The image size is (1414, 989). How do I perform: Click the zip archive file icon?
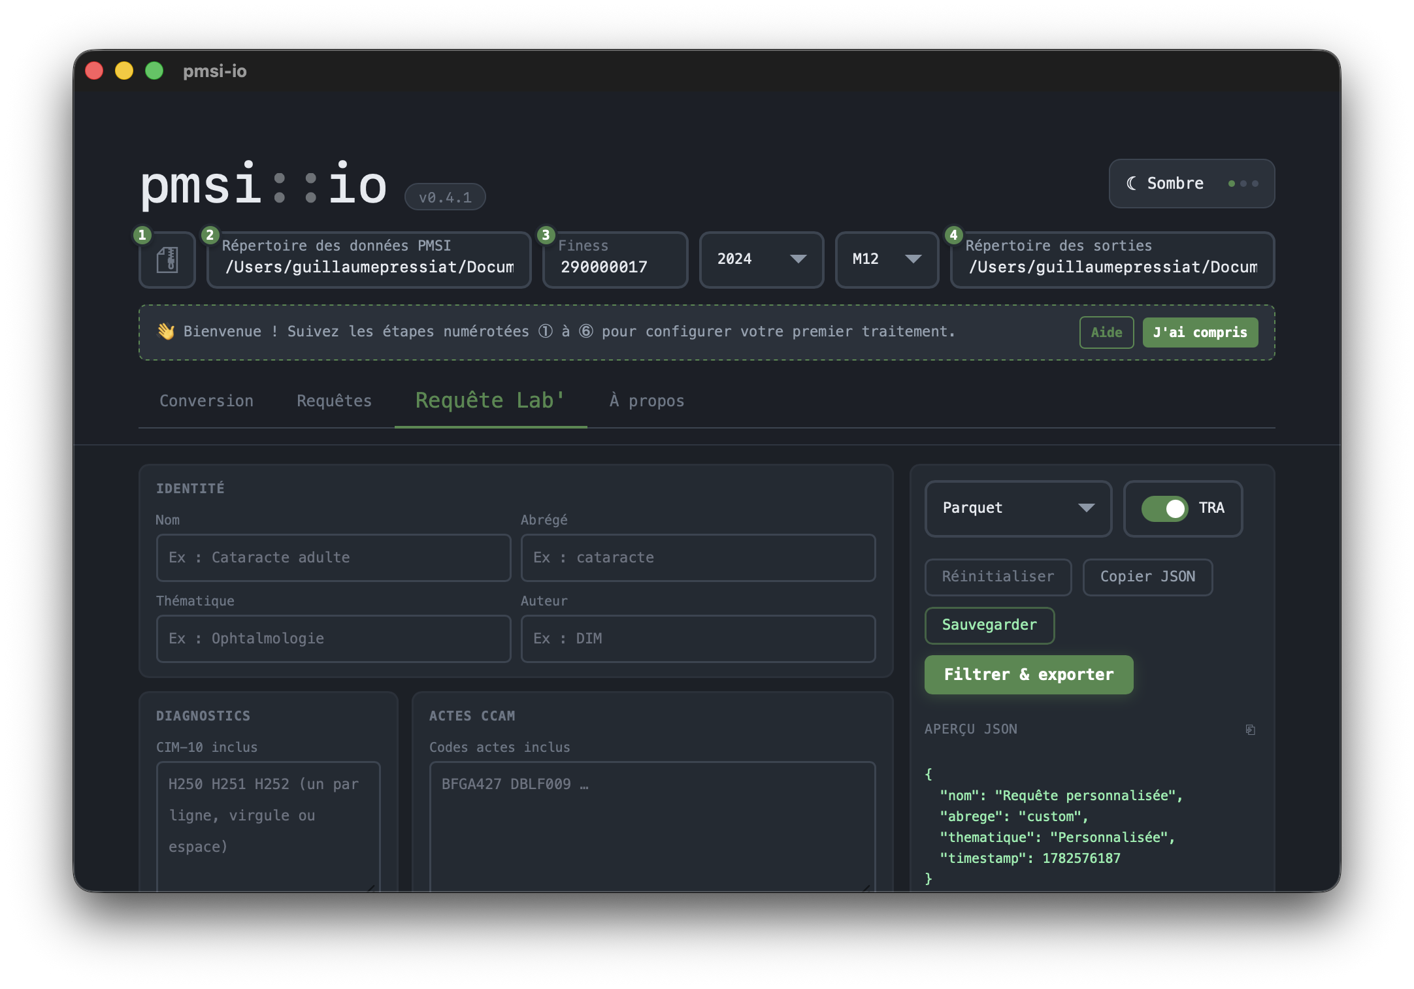coord(167,259)
